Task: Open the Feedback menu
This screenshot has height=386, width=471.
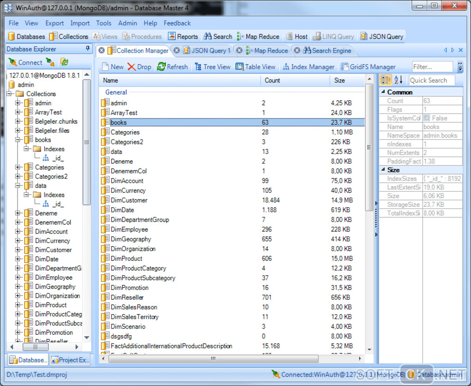Action: point(177,23)
